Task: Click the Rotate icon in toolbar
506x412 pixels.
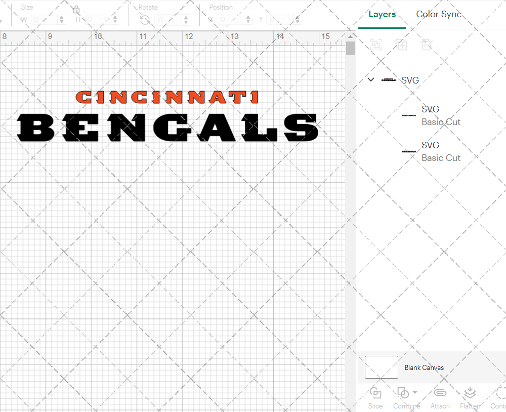Action: (145, 20)
